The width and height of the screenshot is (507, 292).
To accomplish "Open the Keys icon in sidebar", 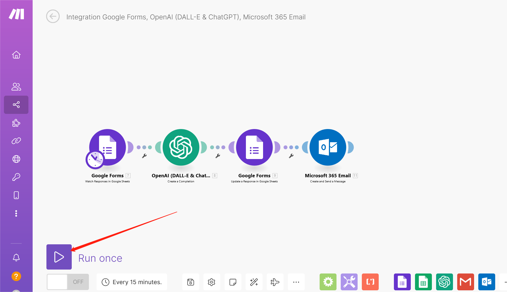I will (x=16, y=177).
